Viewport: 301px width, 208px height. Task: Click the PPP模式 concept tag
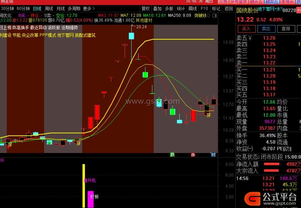click(x=48, y=35)
